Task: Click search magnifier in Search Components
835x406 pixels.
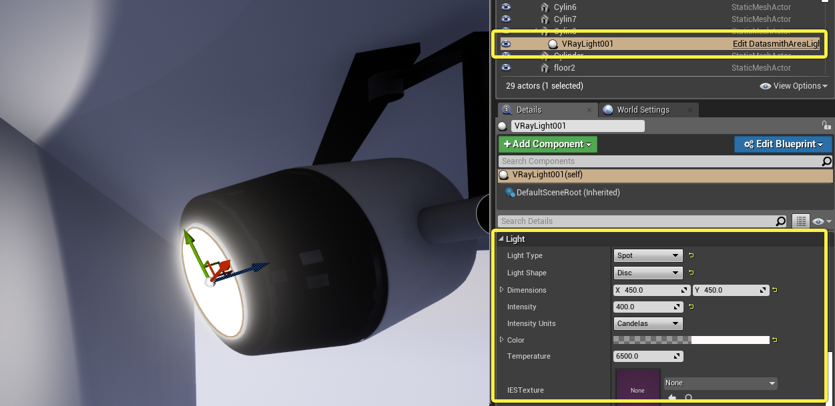Action: click(x=827, y=161)
